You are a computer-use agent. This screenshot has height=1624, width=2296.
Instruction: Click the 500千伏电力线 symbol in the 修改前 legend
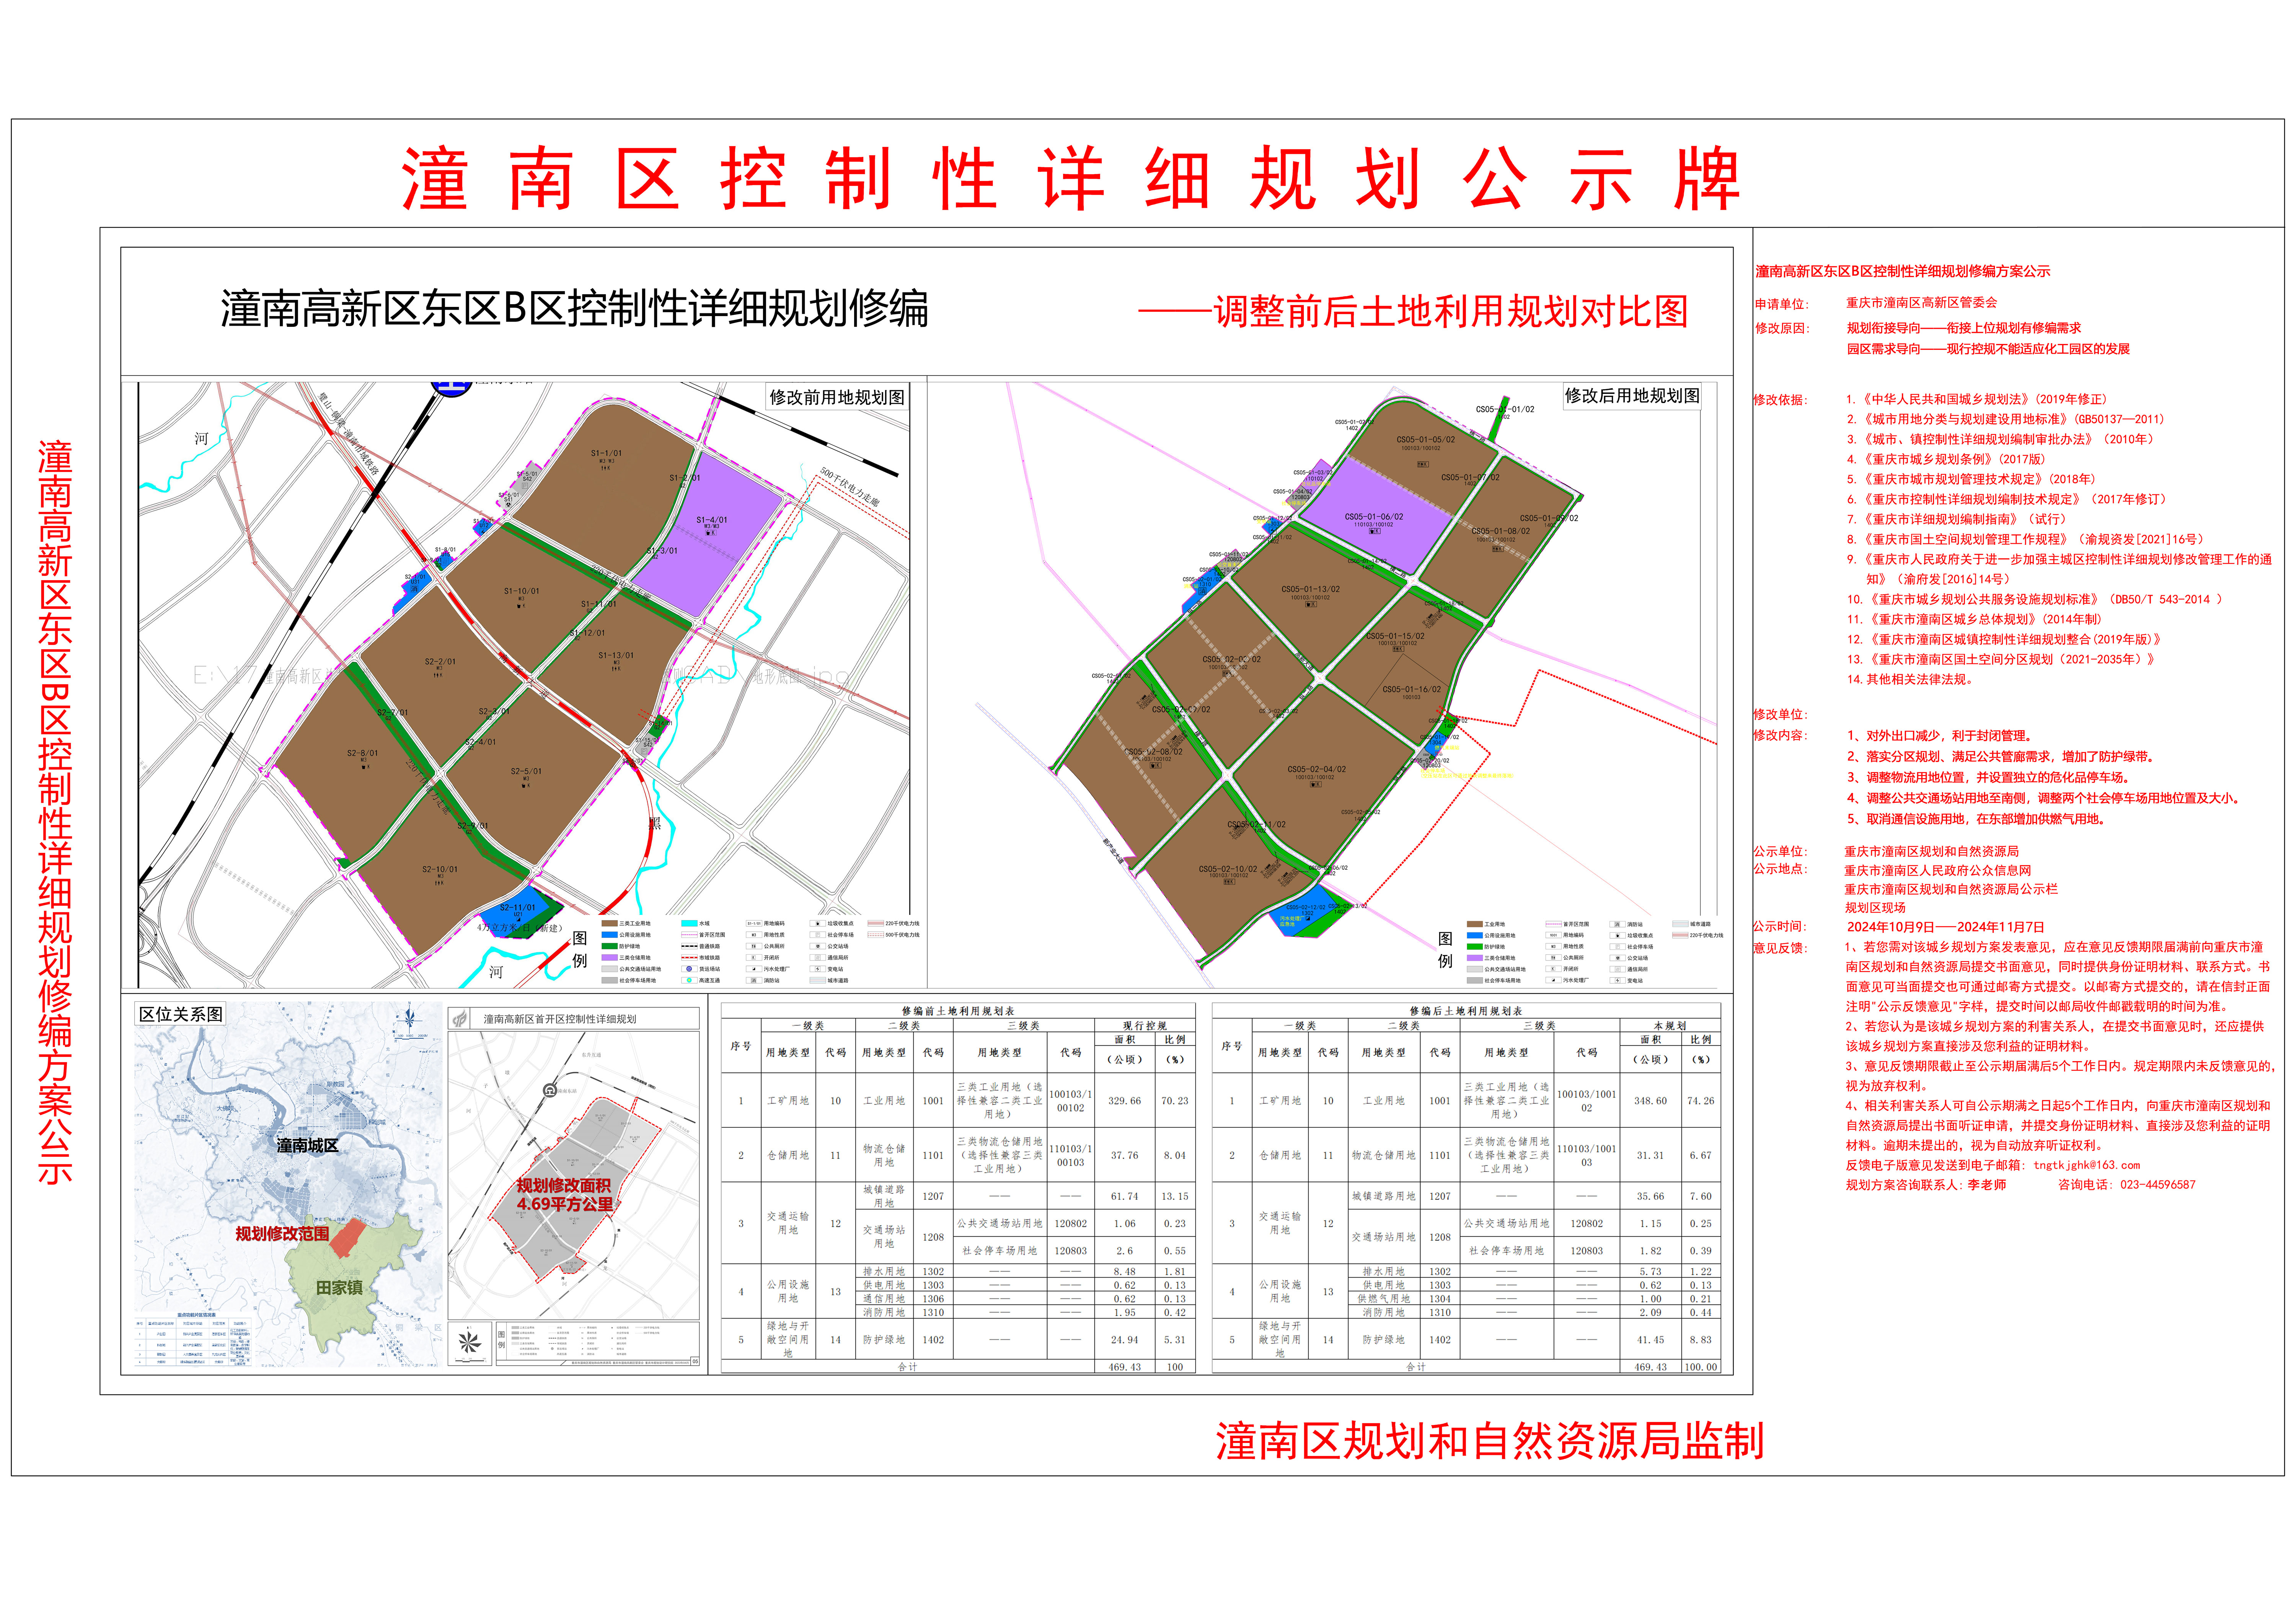[876, 935]
